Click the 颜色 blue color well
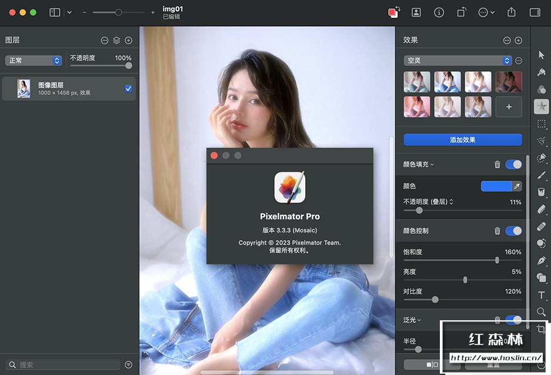Viewport: 551px width, 375px height. coord(496,186)
